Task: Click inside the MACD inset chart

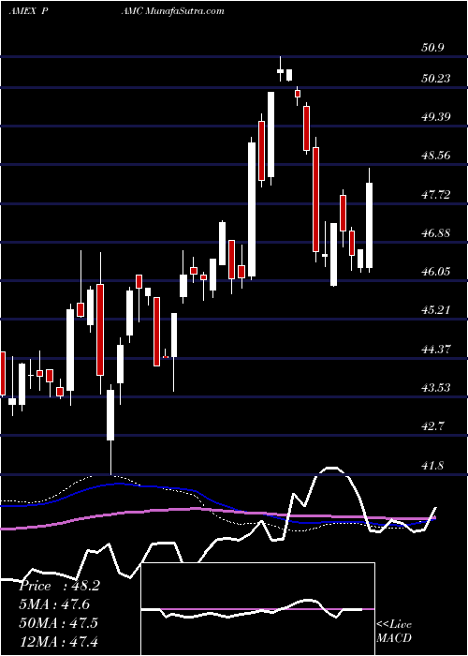Action: [x=258, y=609]
